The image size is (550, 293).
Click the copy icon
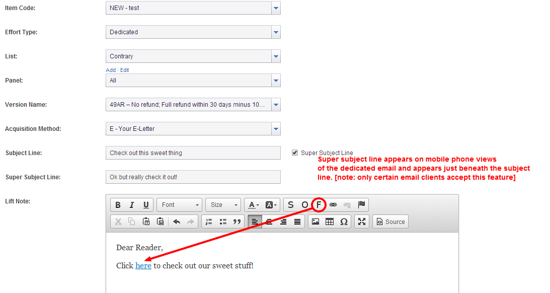[132, 222]
